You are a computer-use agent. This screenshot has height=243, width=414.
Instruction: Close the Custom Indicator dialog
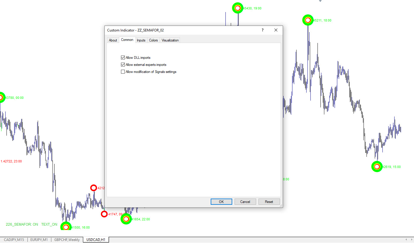click(276, 30)
